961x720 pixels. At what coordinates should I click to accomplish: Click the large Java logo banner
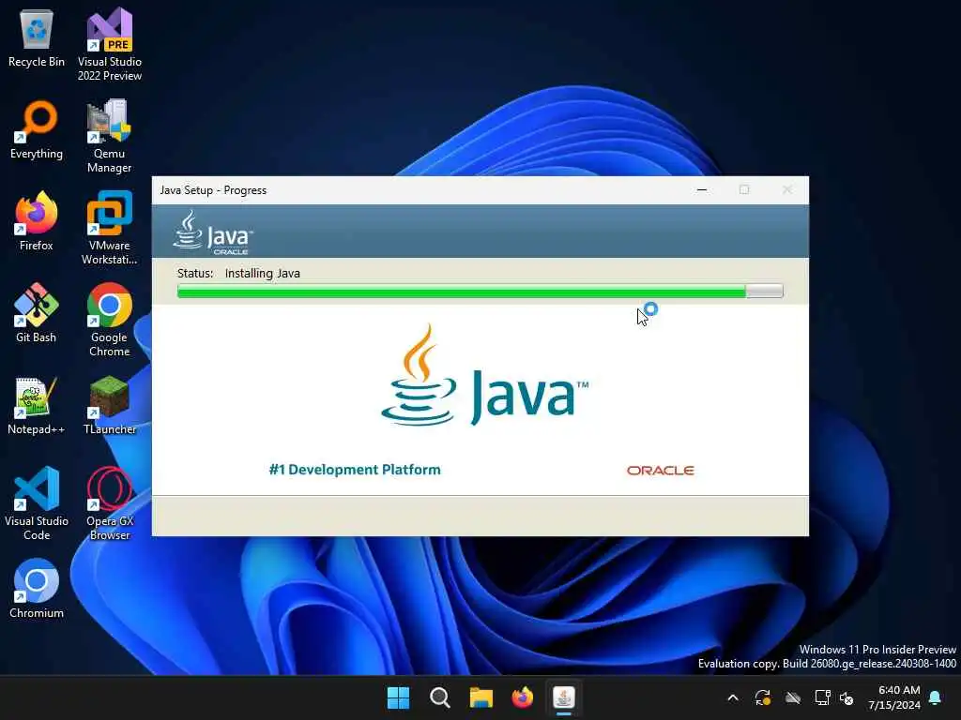484,375
